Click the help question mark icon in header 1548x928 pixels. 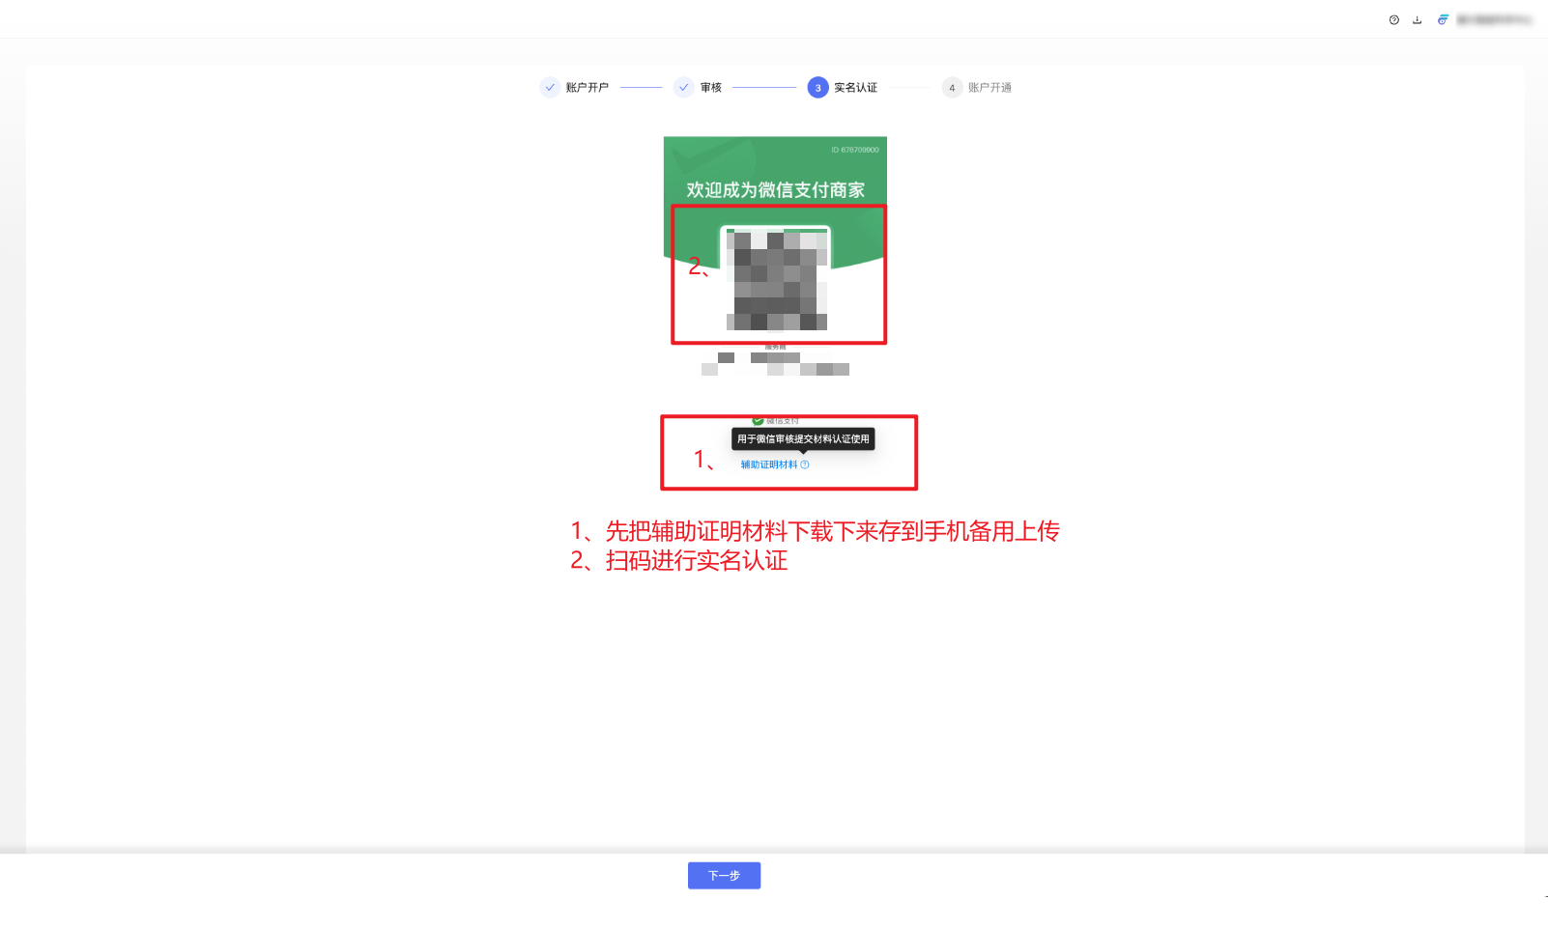[1393, 20]
